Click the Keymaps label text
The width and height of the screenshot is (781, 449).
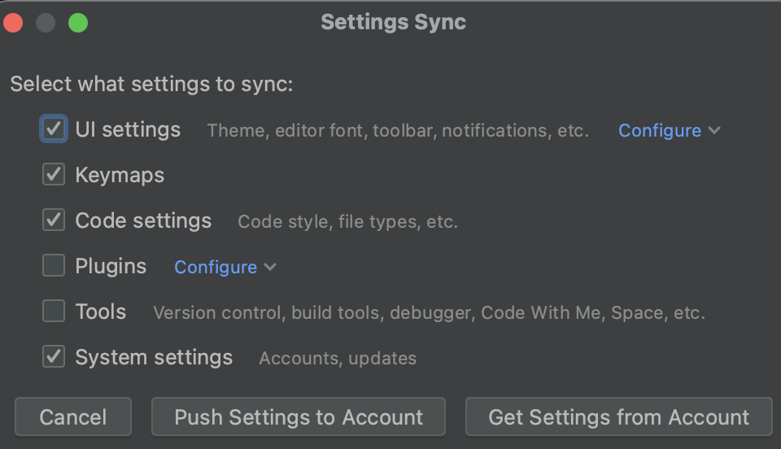120,175
